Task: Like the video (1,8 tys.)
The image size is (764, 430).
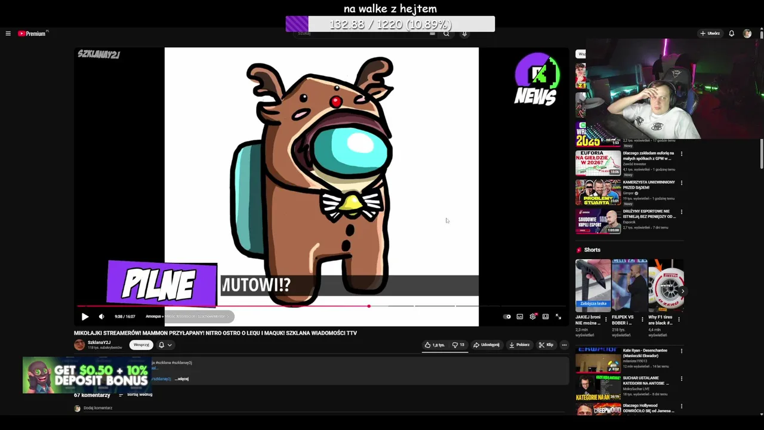Action: tap(435, 345)
